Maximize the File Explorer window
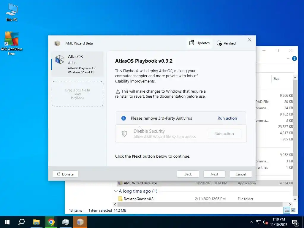 tap(277, 50)
